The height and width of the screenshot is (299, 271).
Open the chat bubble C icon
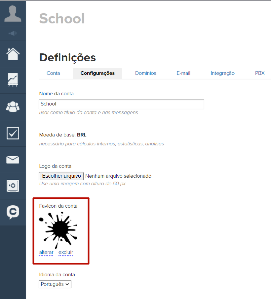click(13, 212)
